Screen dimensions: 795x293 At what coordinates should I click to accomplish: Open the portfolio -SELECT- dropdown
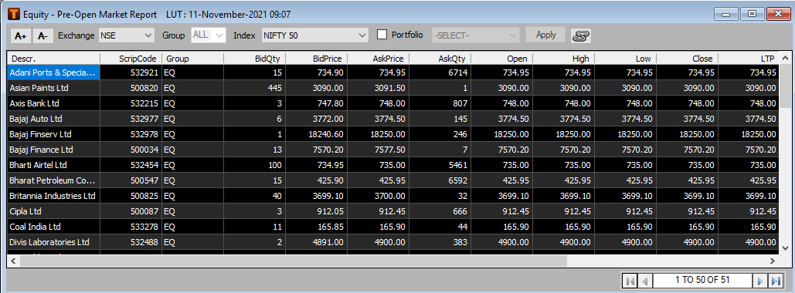coord(476,35)
